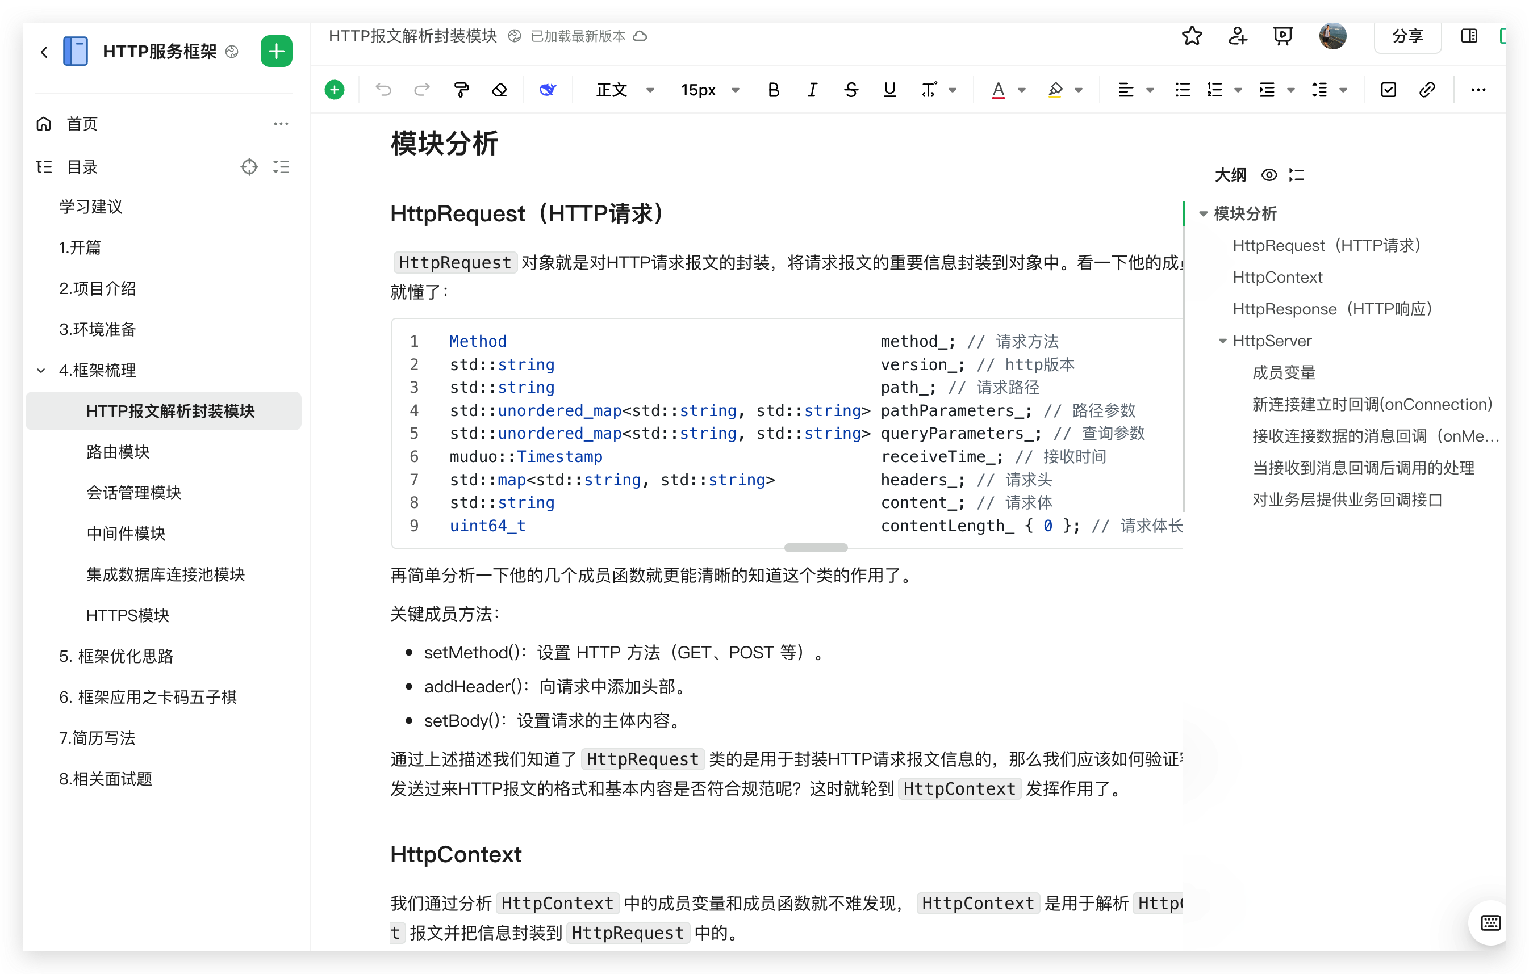Locate current document in 目录
Viewport: 1529px width, 974px height.
[x=249, y=167]
